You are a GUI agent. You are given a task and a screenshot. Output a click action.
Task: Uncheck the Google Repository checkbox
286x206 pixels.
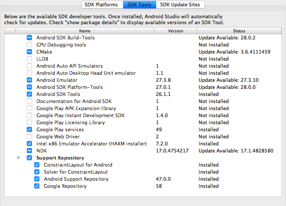coord(37,186)
